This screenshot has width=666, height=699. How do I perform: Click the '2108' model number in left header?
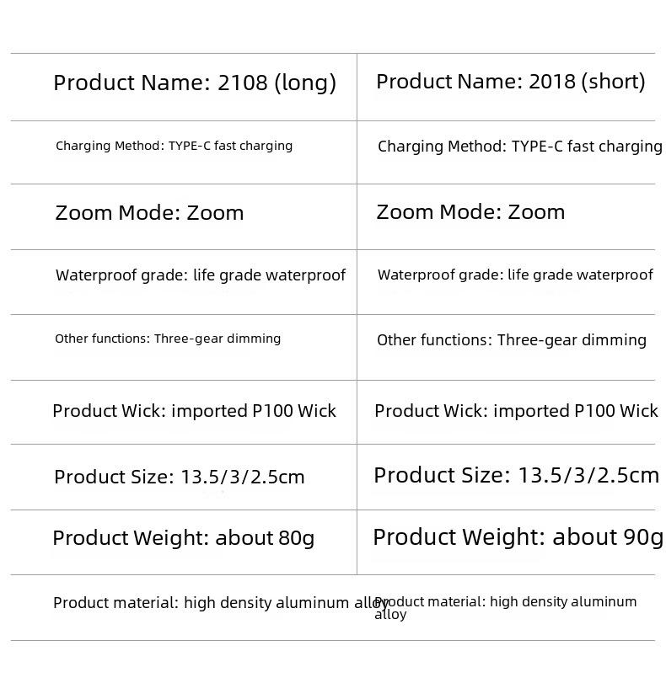point(243,83)
